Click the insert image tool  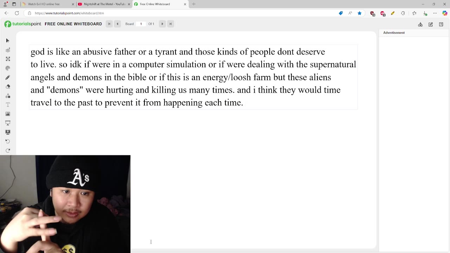point(8,114)
